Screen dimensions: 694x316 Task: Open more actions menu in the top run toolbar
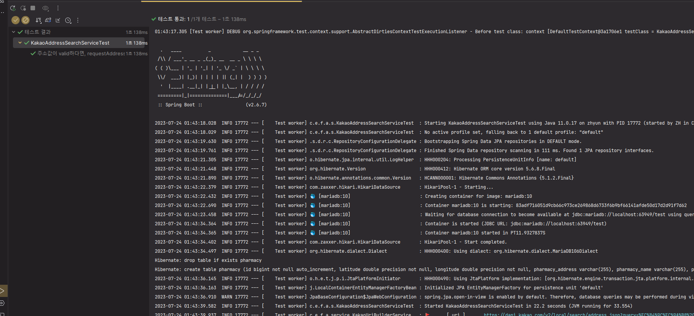[58, 8]
